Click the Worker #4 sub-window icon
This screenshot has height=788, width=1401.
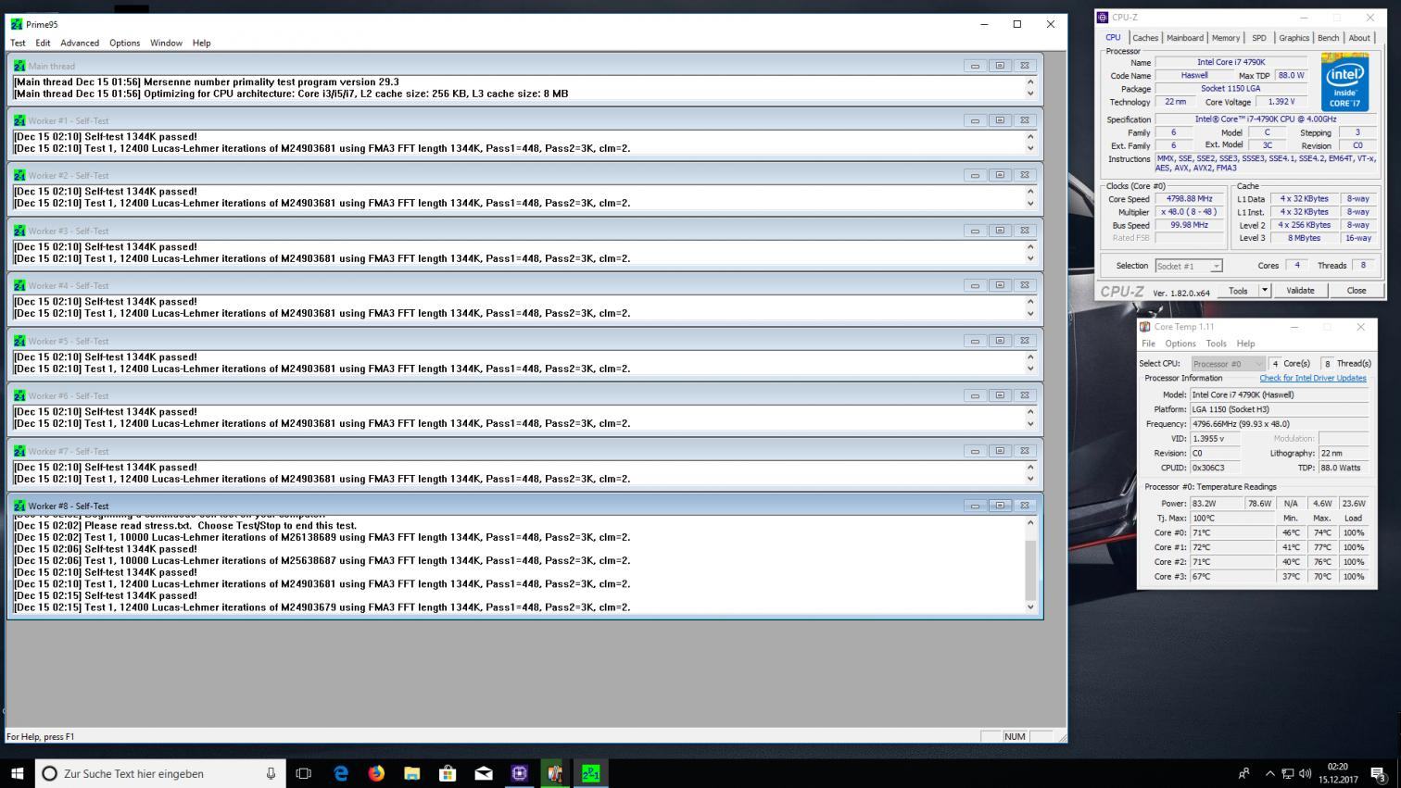click(19, 285)
